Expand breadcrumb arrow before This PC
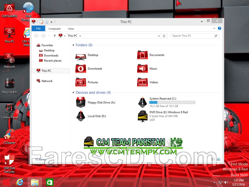 click(x=65, y=36)
